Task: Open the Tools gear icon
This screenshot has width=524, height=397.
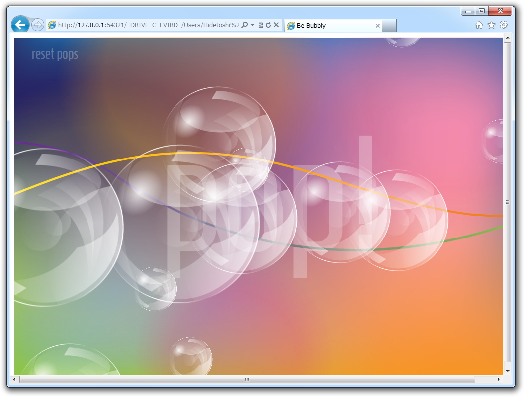Action: 504,25
